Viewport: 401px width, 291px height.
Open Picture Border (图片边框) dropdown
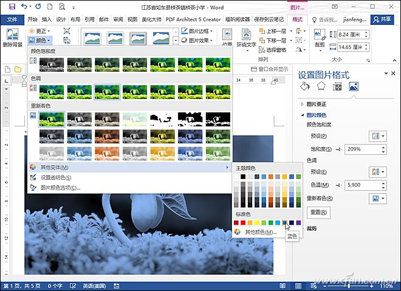pos(197,31)
